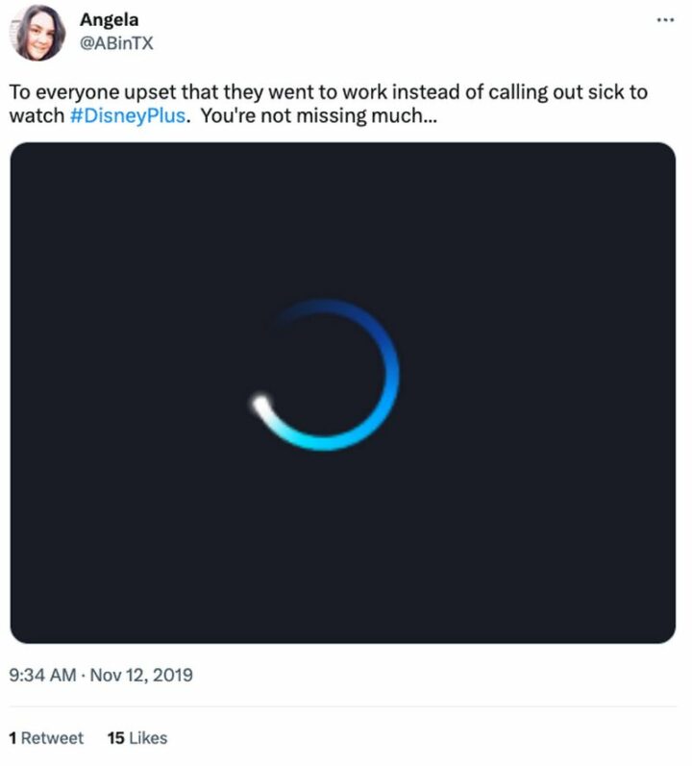Click the empty center inside the spinner ring
The height and width of the screenshot is (766, 692).
pos(325,375)
